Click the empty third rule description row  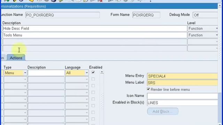[94, 42]
